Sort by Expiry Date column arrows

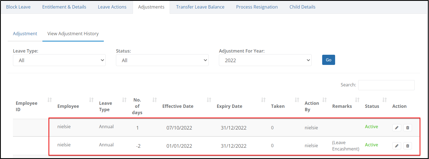[x=264, y=100]
